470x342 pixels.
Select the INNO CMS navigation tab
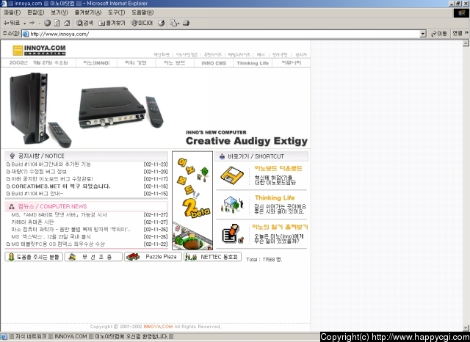point(214,63)
